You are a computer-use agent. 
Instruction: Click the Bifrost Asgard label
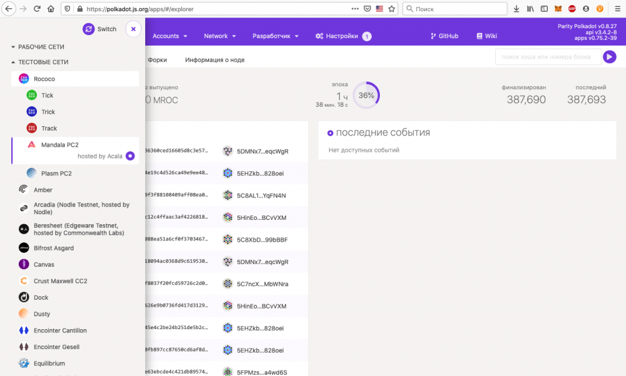(53, 248)
